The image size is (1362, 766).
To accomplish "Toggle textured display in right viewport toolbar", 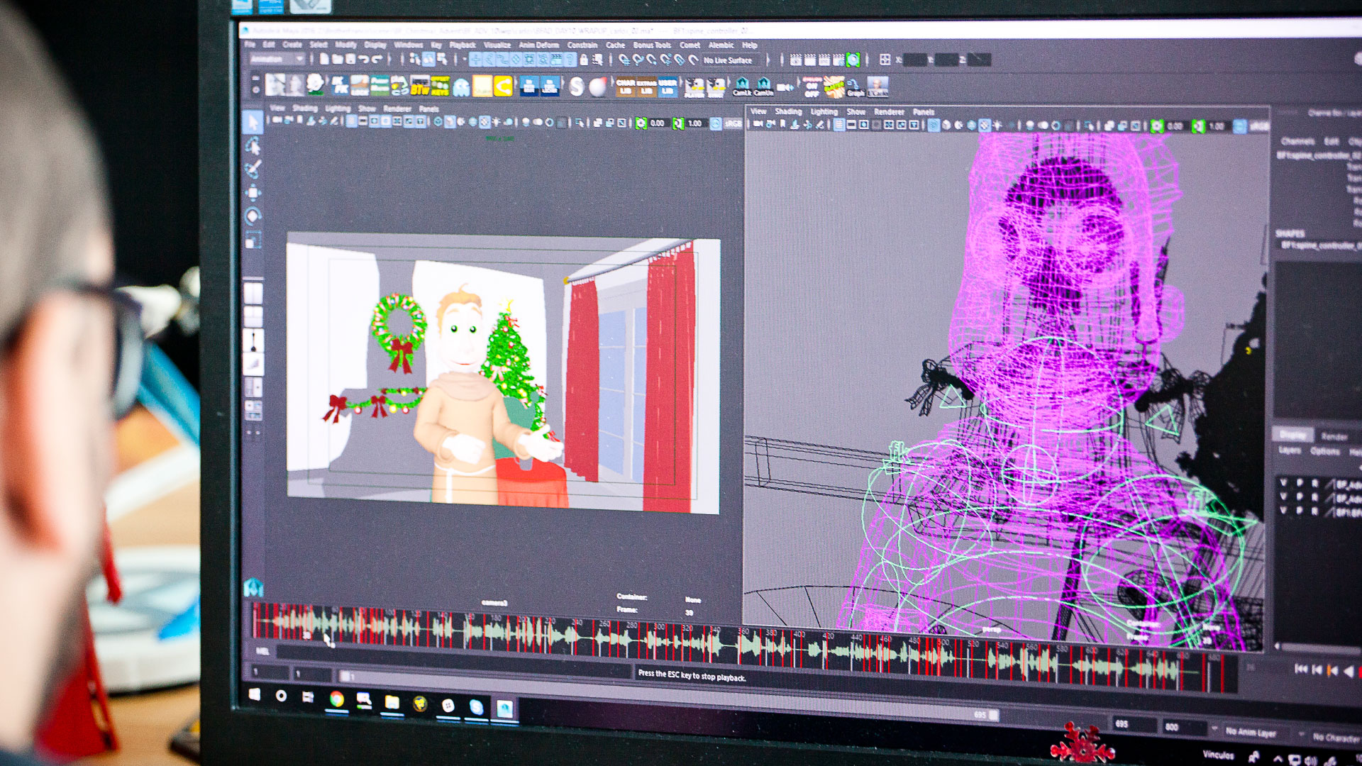I will click(985, 126).
